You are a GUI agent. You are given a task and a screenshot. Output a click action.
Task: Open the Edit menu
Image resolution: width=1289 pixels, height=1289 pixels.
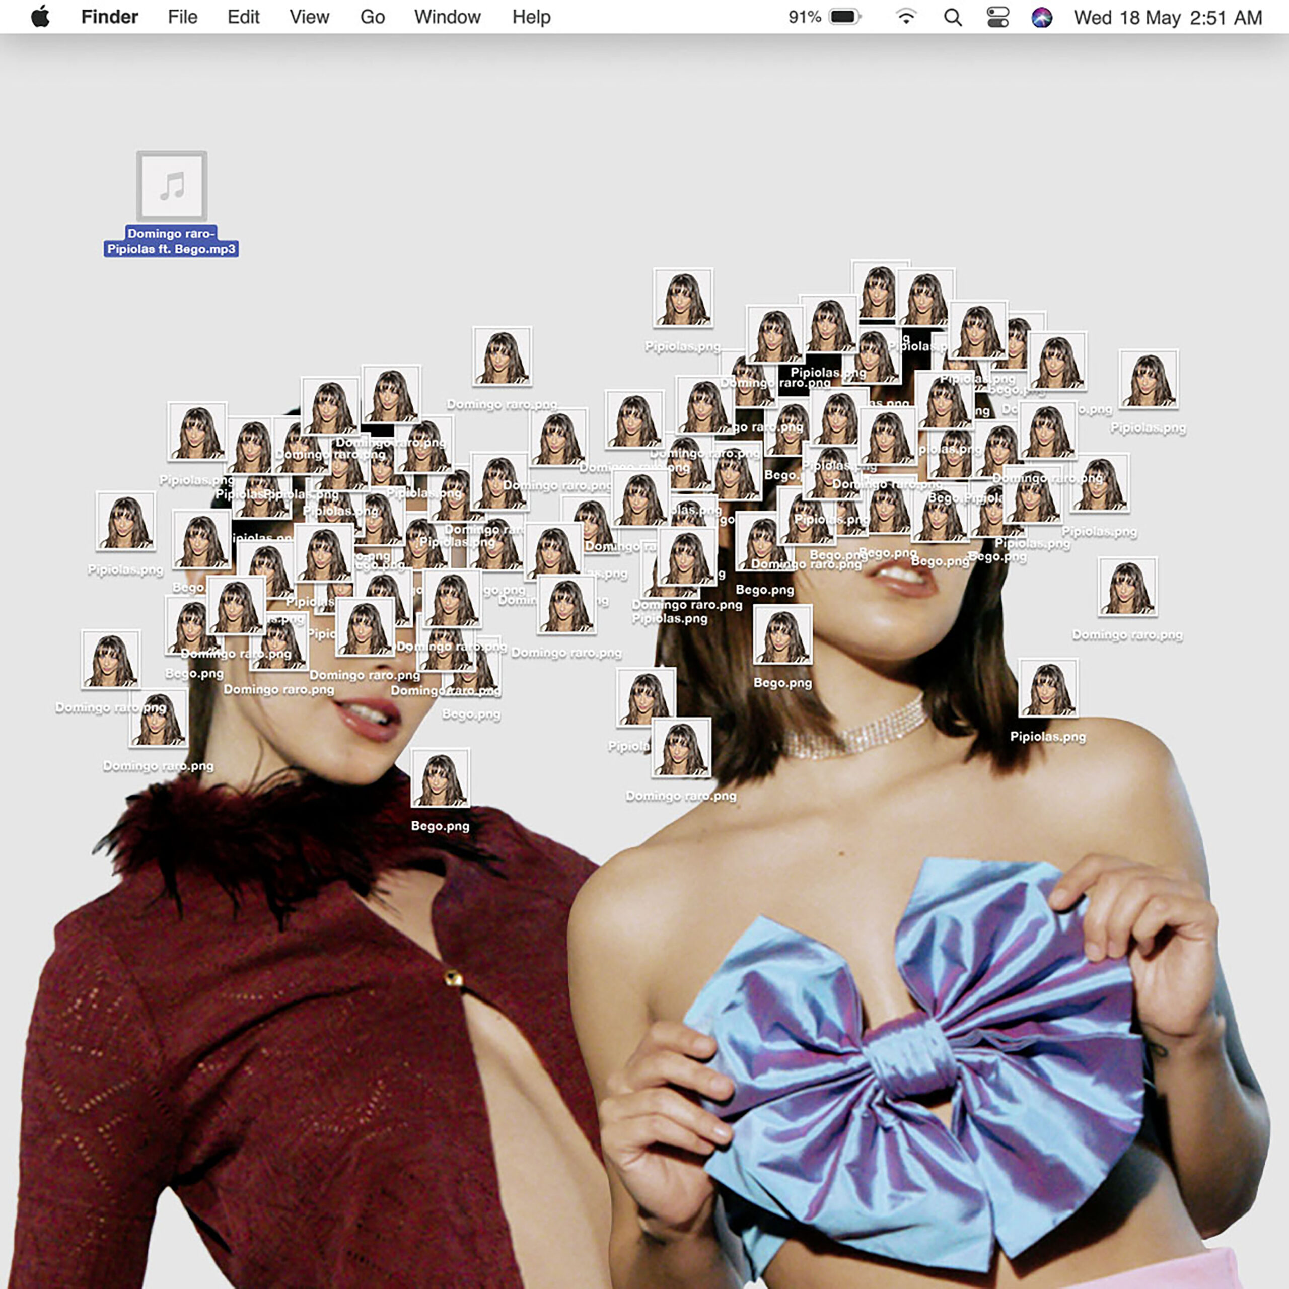click(x=243, y=17)
